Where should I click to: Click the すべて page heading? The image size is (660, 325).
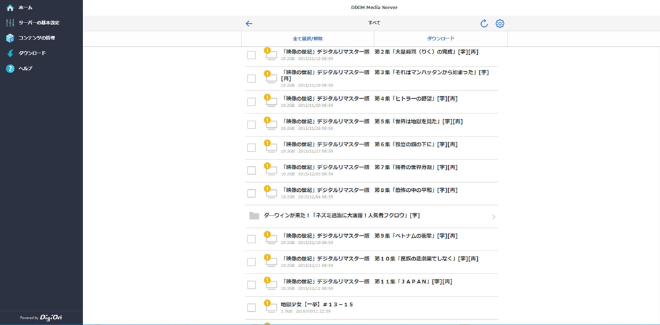[x=374, y=24]
